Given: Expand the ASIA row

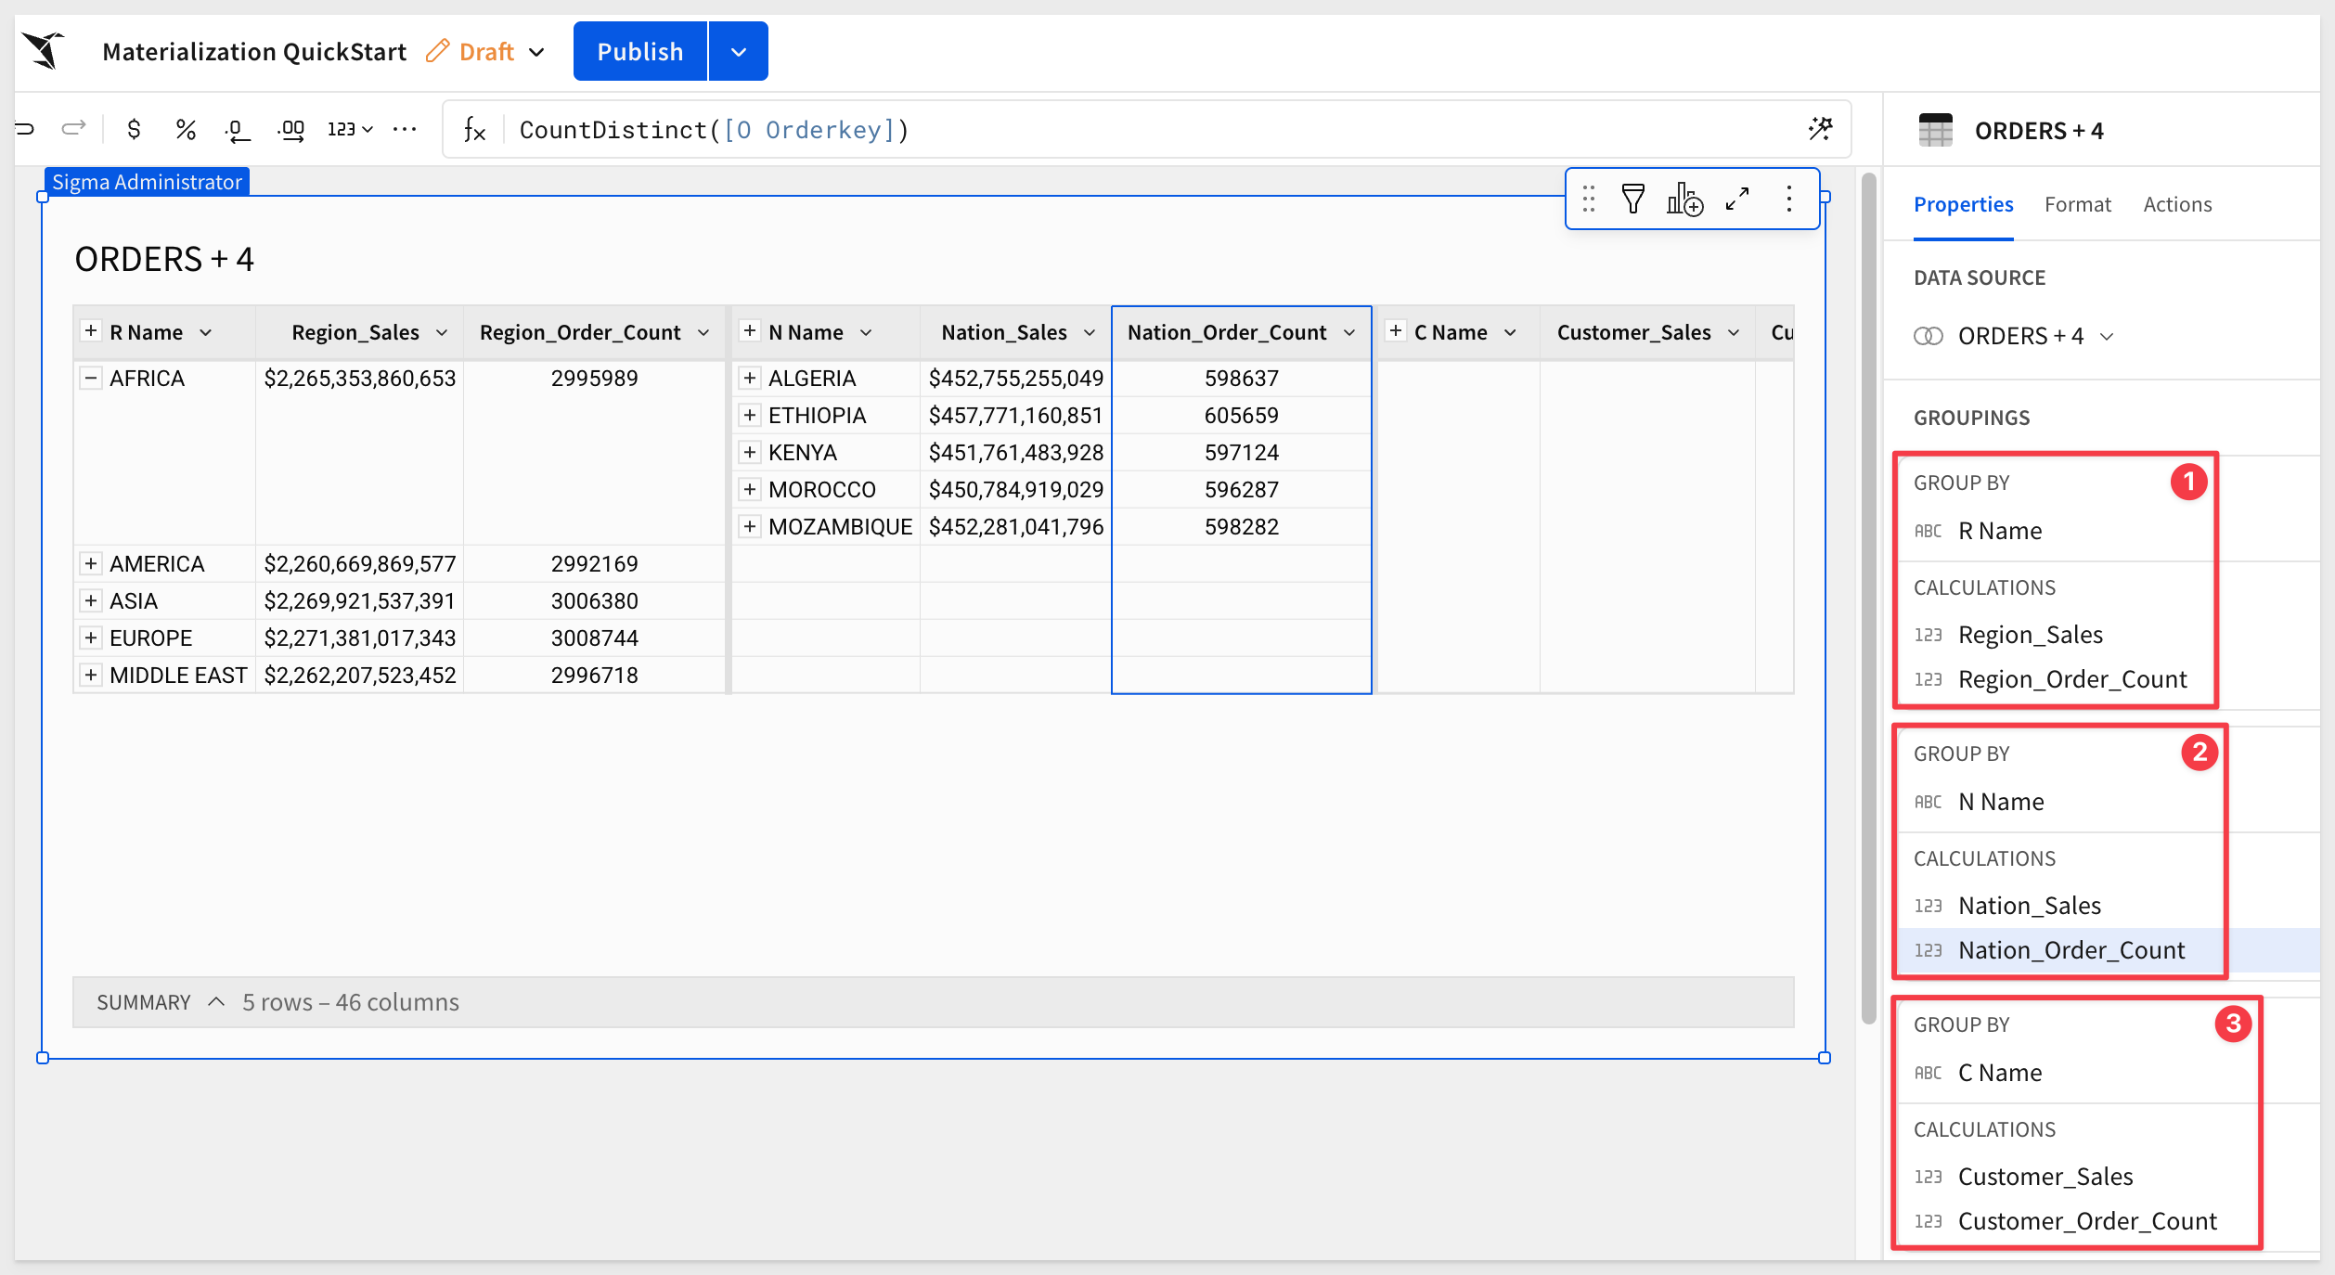Looking at the screenshot, I should pyautogui.click(x=91, y=600).
